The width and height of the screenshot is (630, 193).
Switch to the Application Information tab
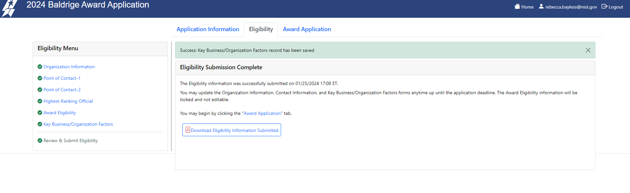[x=208, y=29]
